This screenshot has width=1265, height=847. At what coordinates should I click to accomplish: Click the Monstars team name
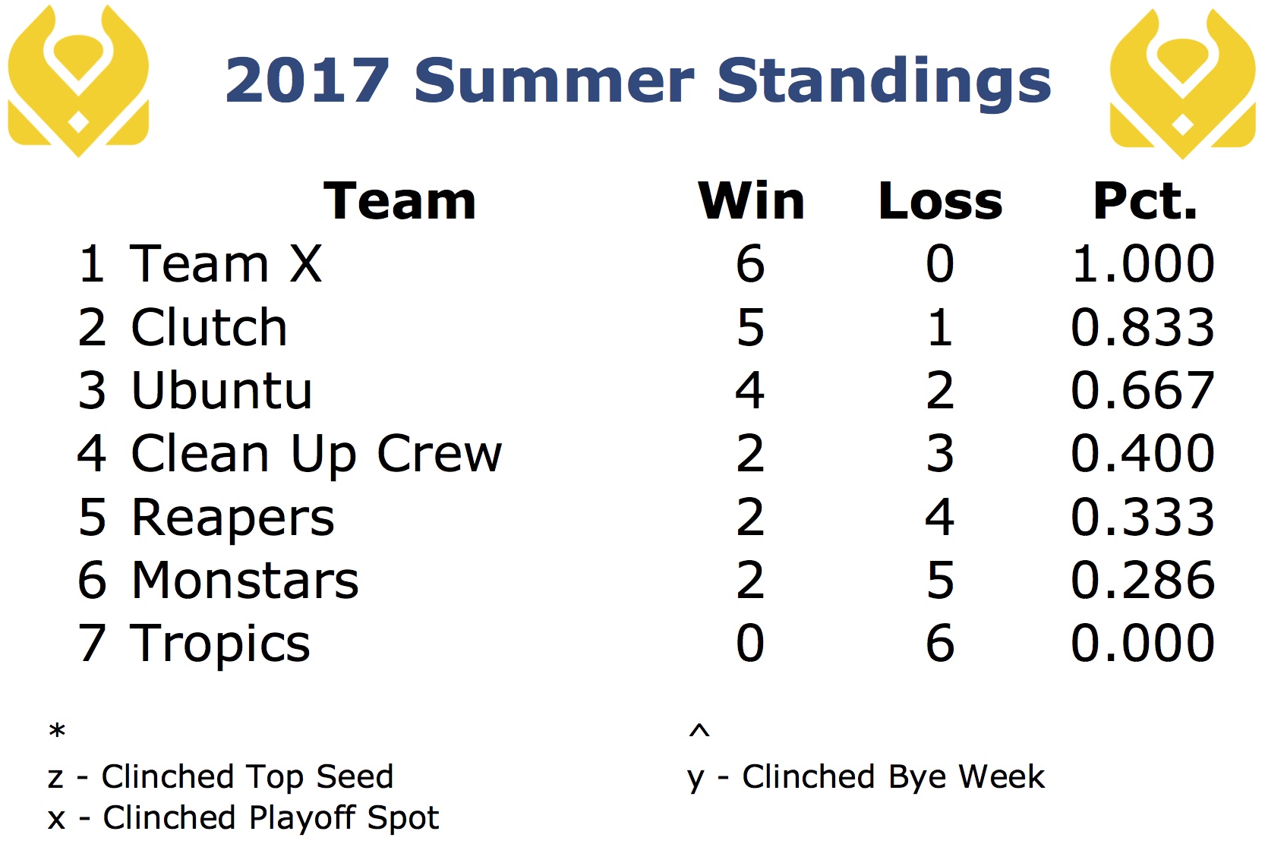point(244,581)
